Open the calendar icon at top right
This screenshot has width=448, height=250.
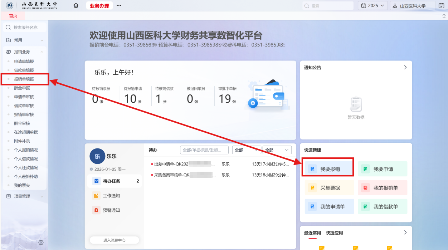coord(441,6)
